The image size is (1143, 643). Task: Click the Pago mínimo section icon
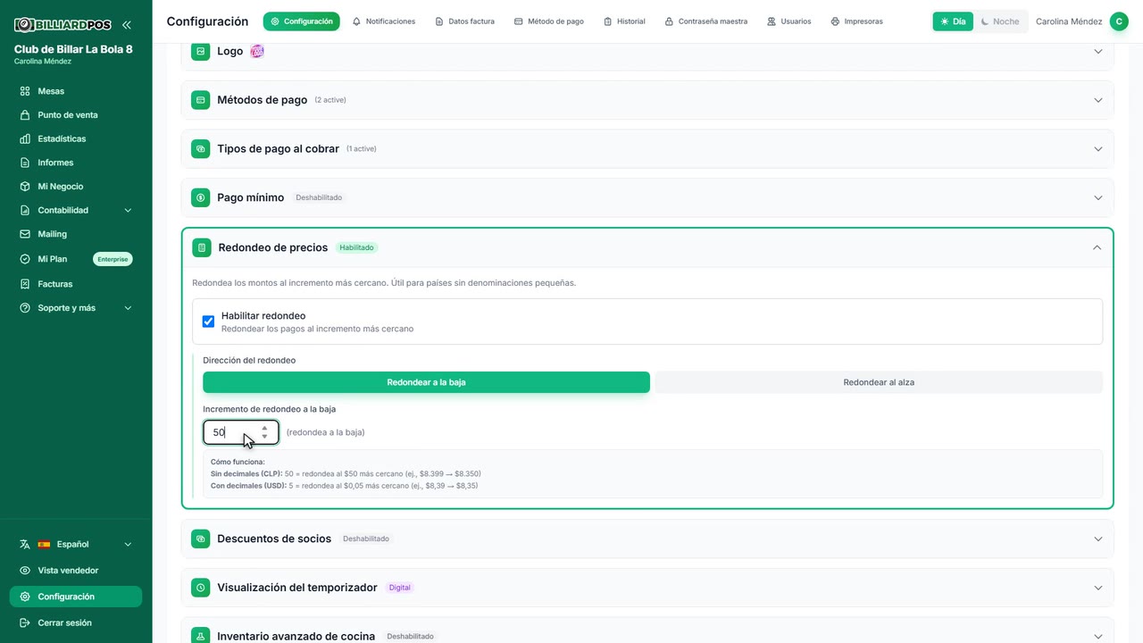201,197
